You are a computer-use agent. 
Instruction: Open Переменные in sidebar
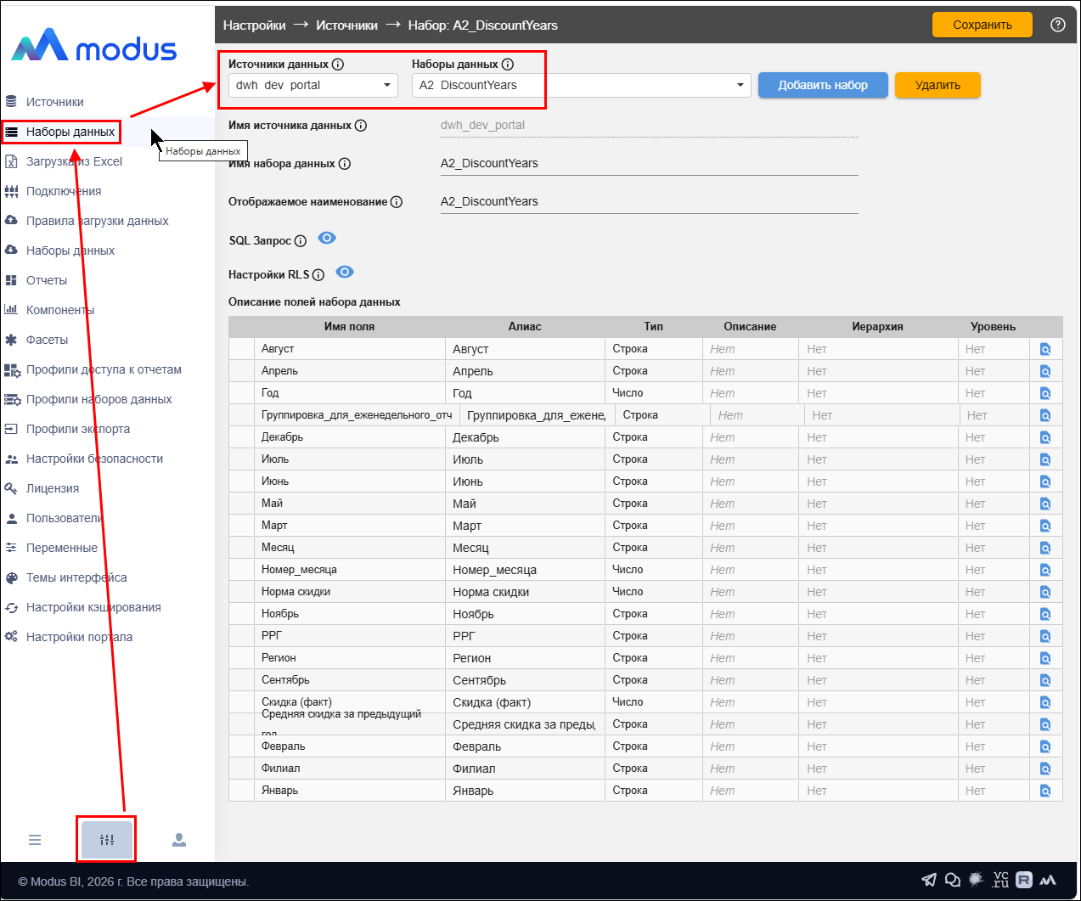click(x=61, y=548)
